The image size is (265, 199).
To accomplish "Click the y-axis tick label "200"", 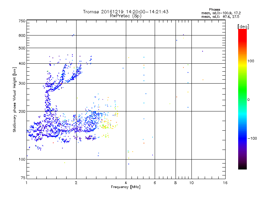I will 22,111.
